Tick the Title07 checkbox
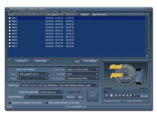This screenshot has height=119, width=157. tap(10, 34)
